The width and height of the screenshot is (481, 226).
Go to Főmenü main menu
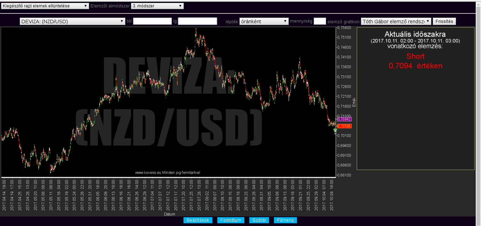[285, 220]
